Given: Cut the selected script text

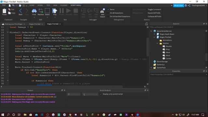Looking at the screenshot, I should (11, 9).
